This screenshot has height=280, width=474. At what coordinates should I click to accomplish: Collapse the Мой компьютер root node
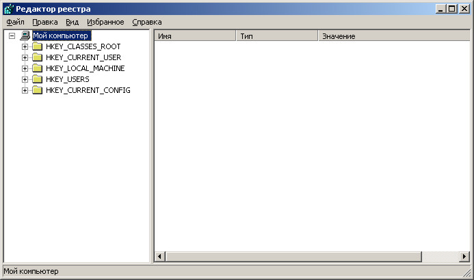click(x=12, y=36)
